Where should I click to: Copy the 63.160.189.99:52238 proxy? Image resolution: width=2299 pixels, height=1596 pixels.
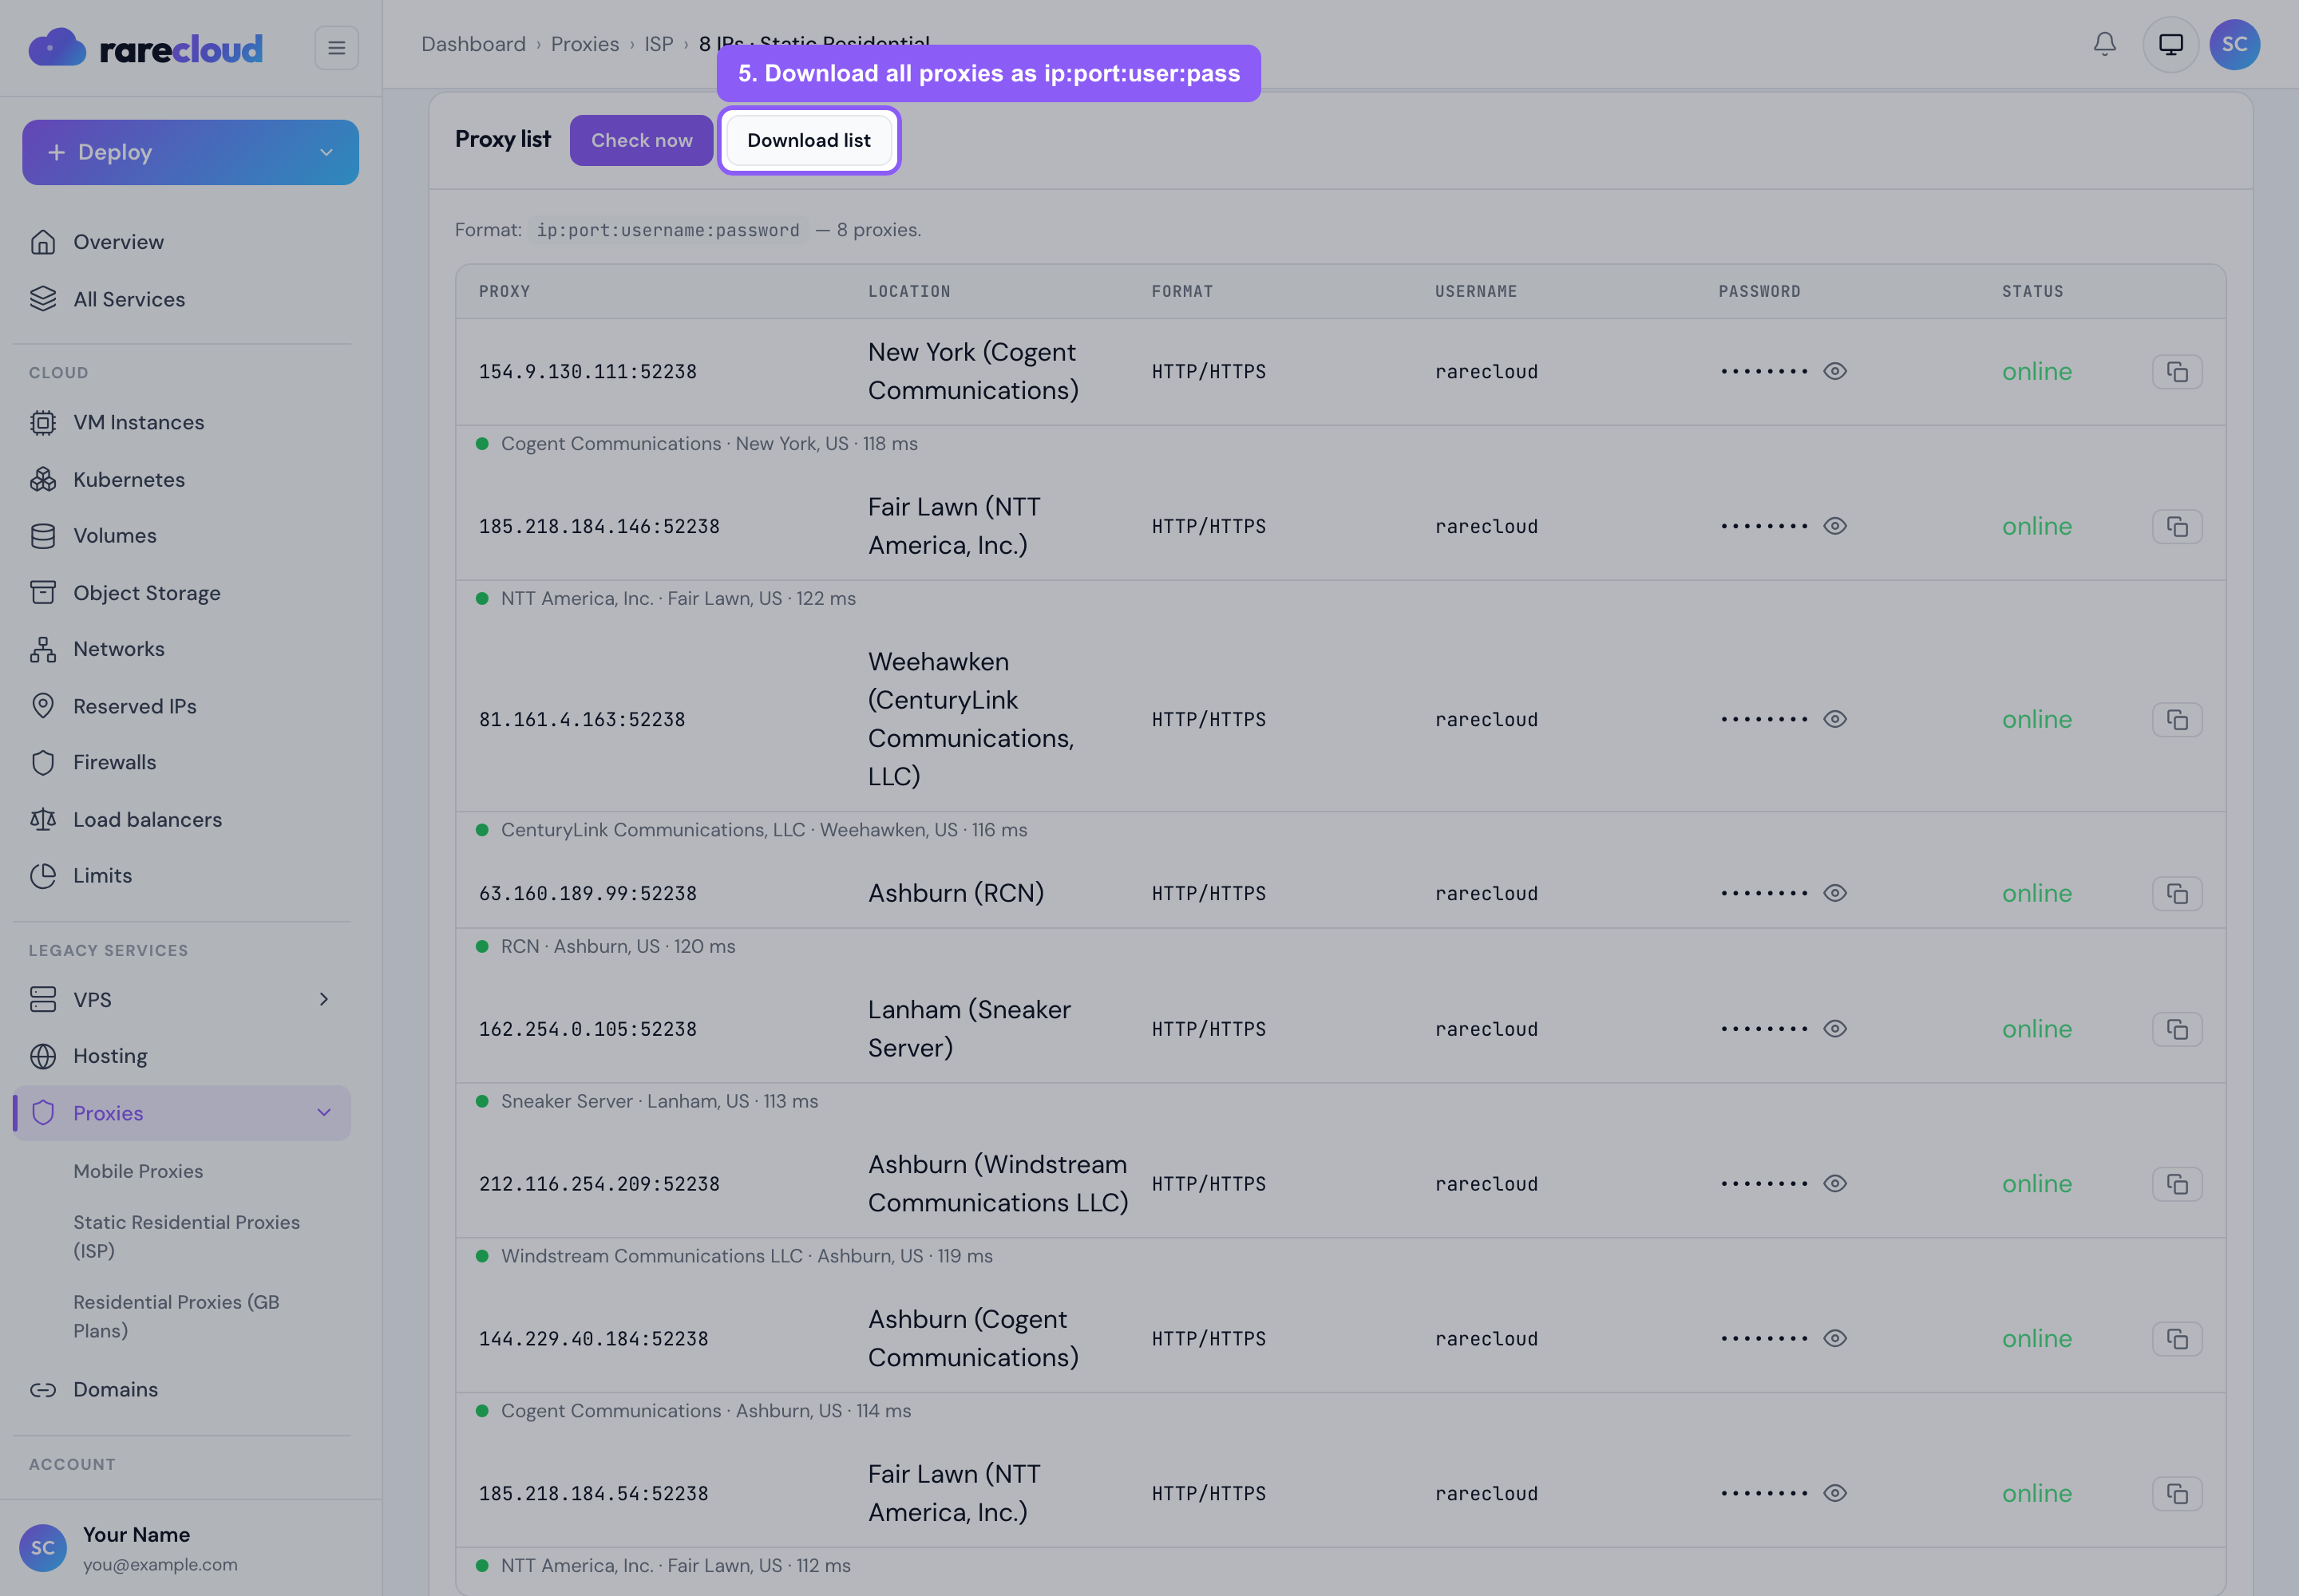[x=2177, y=894]
